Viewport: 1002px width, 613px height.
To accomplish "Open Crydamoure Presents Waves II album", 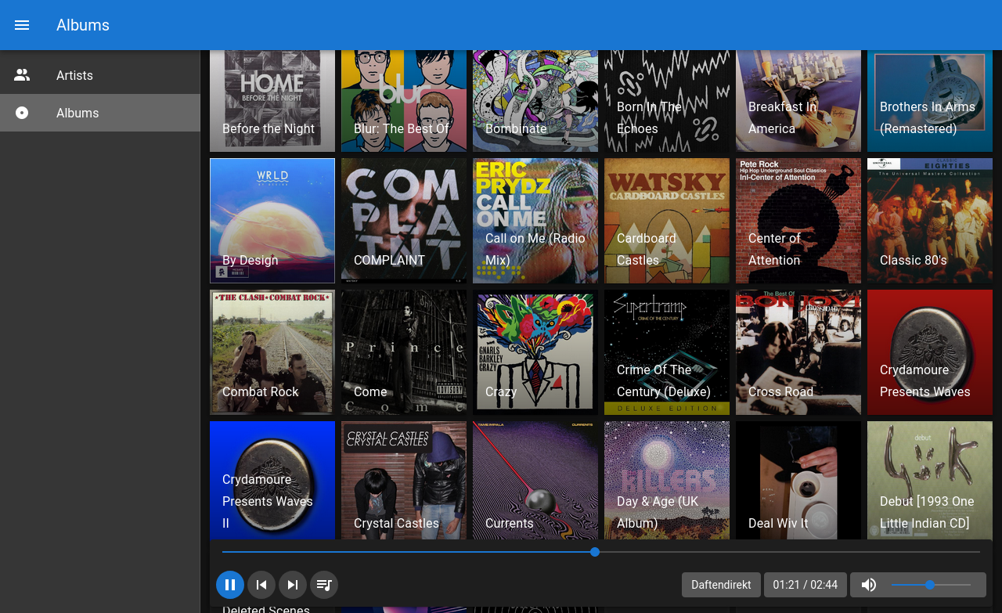I will point(272,481).
